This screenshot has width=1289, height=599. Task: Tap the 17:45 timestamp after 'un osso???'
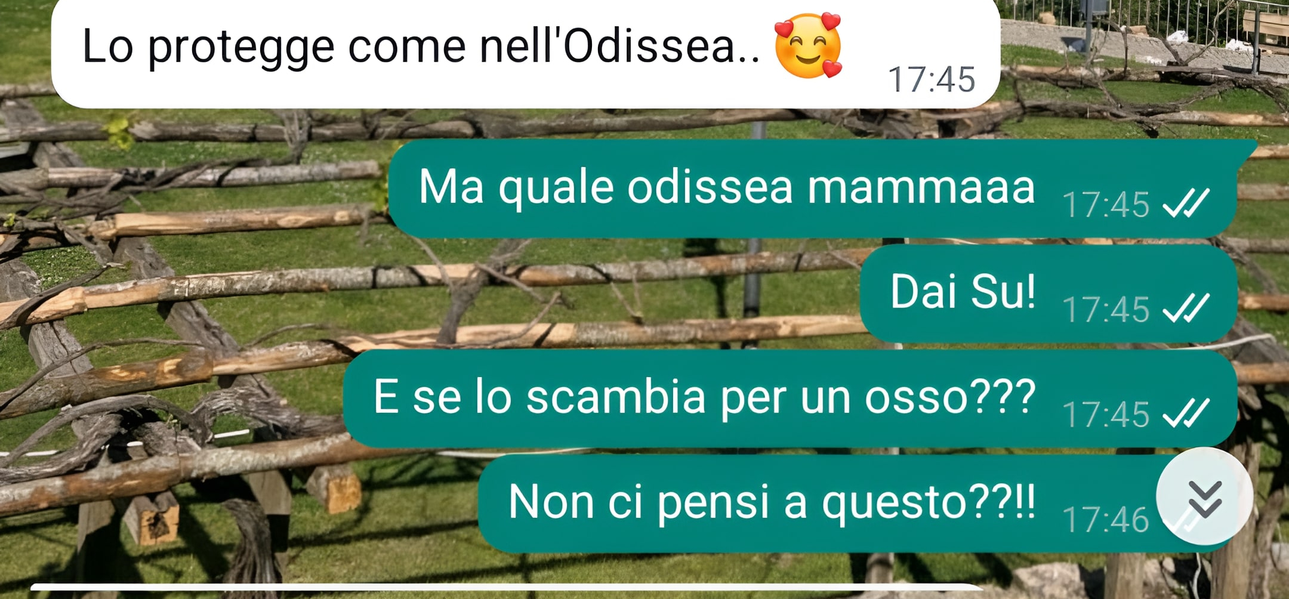1106,415
